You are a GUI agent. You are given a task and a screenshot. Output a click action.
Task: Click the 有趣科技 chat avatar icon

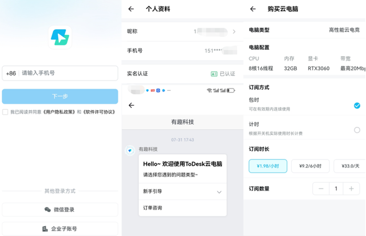[130, 150]
